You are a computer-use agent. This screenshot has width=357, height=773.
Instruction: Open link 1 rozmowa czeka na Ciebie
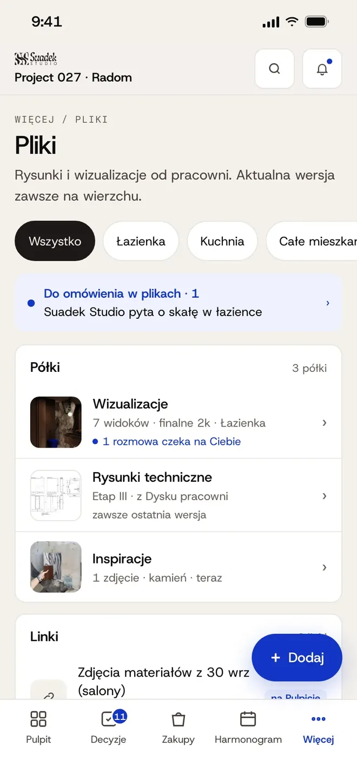tap(167, 441)
